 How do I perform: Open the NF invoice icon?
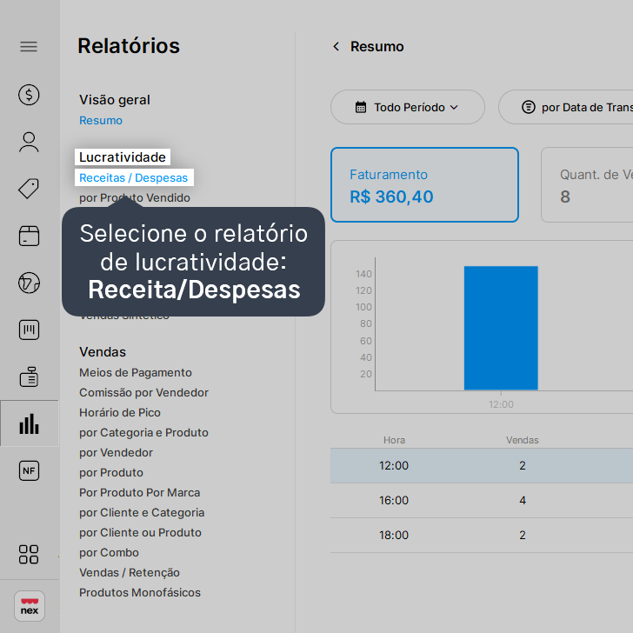coord(29,470)
